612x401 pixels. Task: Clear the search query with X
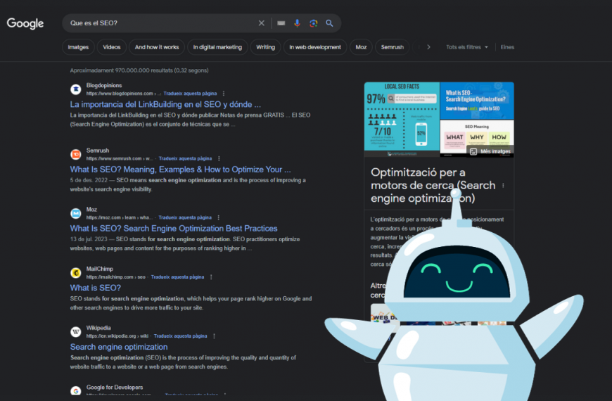pos(262,23)
